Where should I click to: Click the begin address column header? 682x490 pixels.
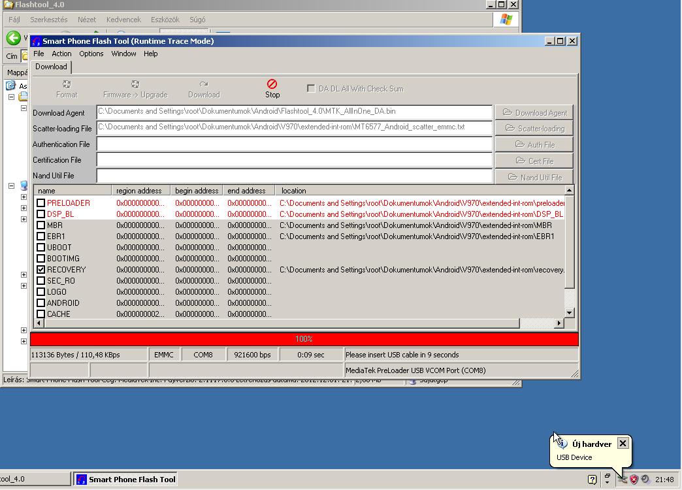tap(197, 191)
